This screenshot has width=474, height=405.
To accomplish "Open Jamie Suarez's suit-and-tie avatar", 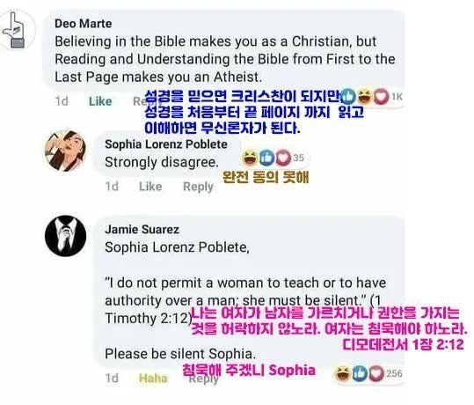I will (x=65, y=236).
